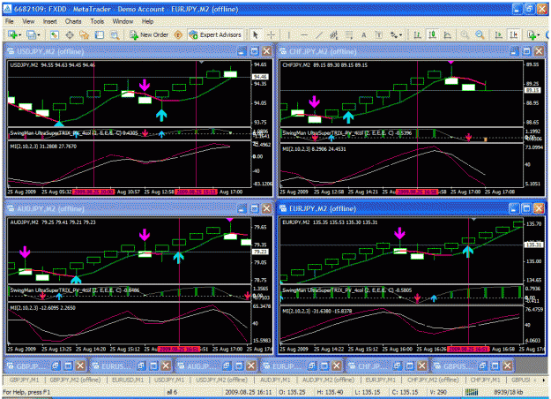Switch to EURJPY,M1 chart tab
Screen dimensions: 551x399
coord(381,380)
